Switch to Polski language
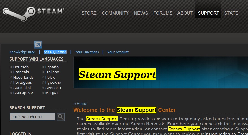The width and height of the screenshot is (248, 135). tap(50, 77)
